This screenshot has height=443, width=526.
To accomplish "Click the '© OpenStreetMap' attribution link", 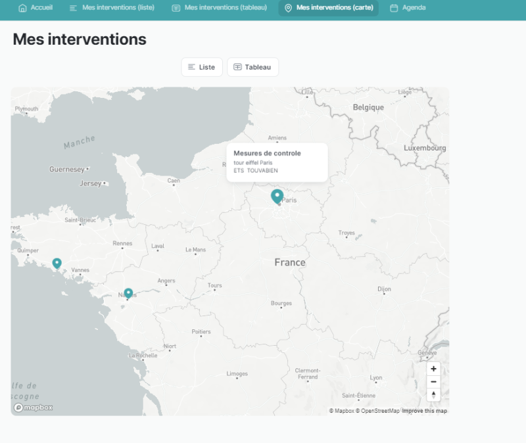I will coord(378,410).
